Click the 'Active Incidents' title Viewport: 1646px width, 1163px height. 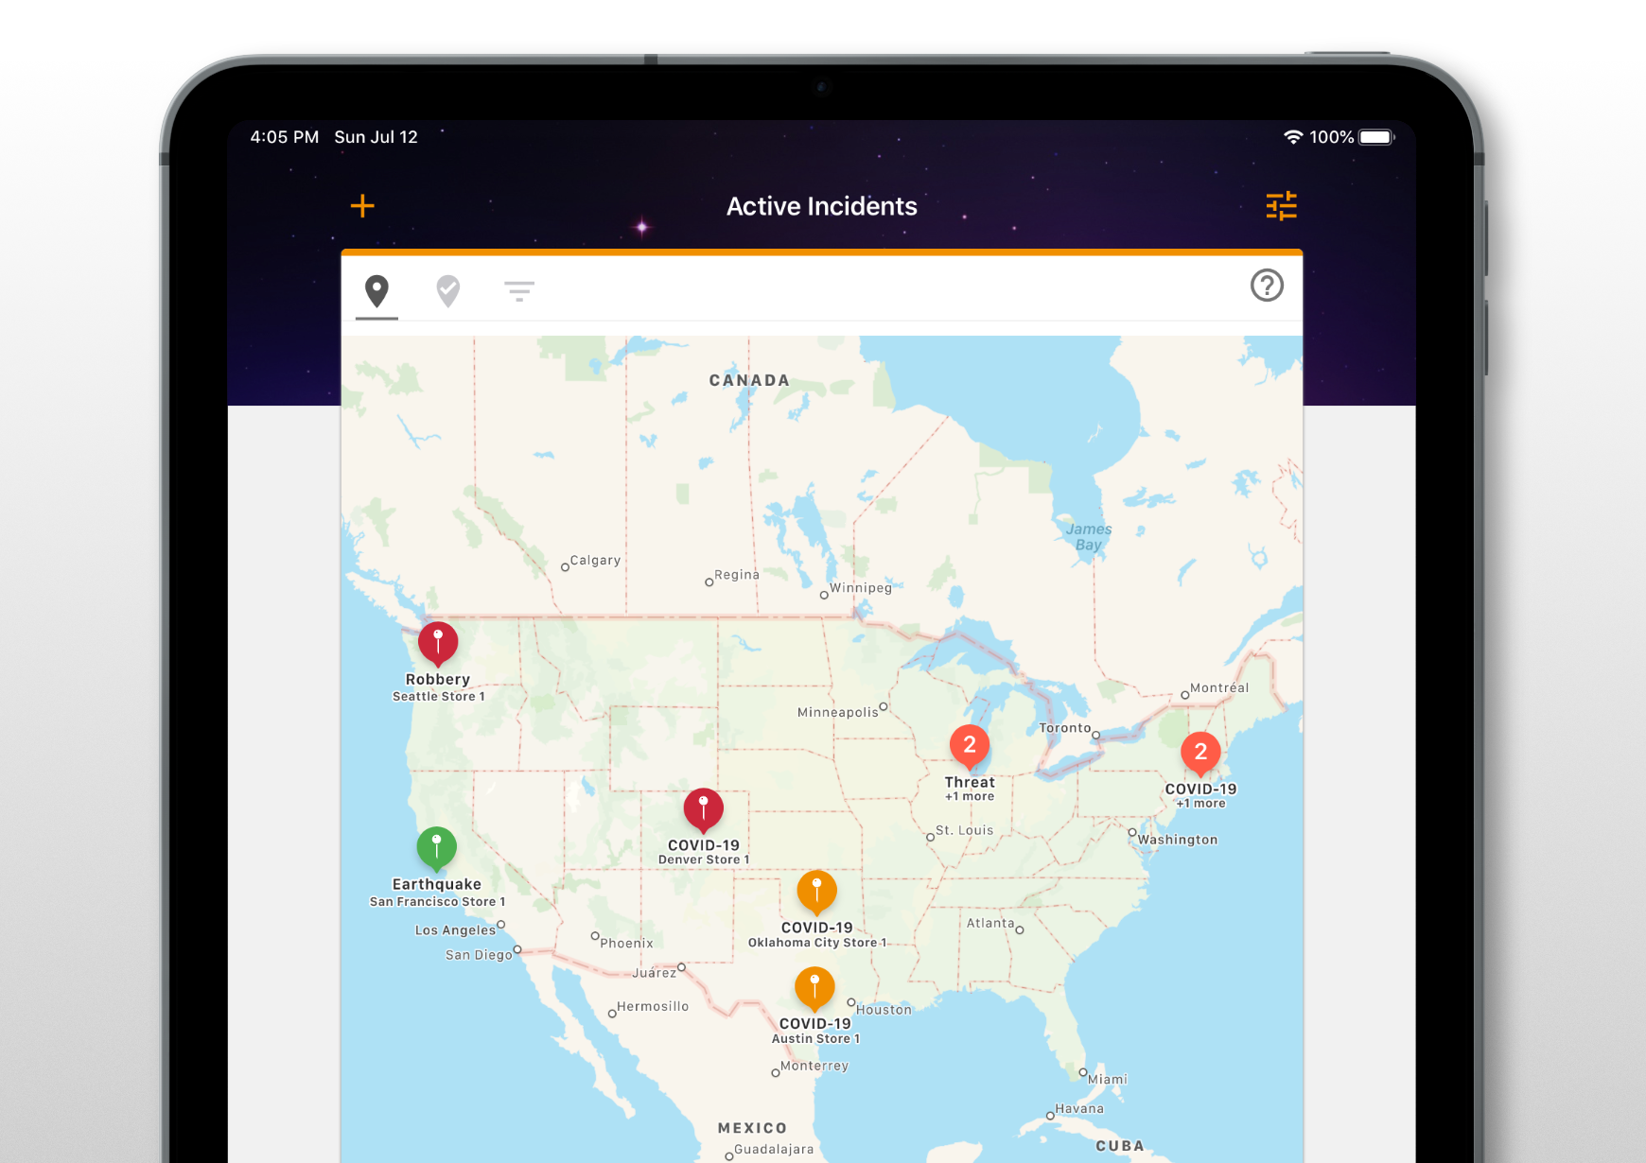point(821,206)
